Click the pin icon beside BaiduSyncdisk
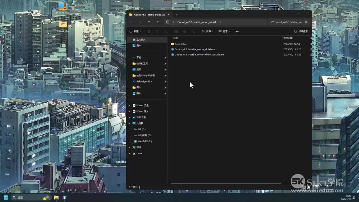 click(165, 82)
